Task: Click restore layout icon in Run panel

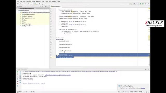Action: tap(17, 79)
